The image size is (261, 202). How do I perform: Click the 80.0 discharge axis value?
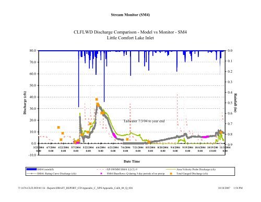click(x=33, y=51)
